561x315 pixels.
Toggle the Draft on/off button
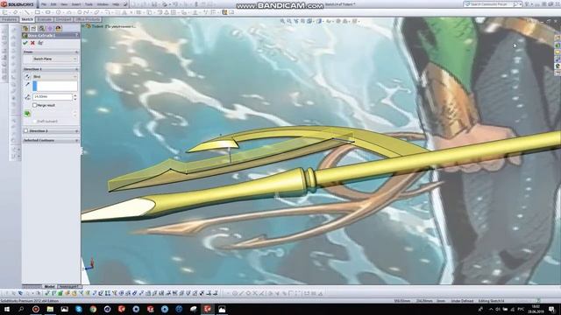[x=27, y=114]
